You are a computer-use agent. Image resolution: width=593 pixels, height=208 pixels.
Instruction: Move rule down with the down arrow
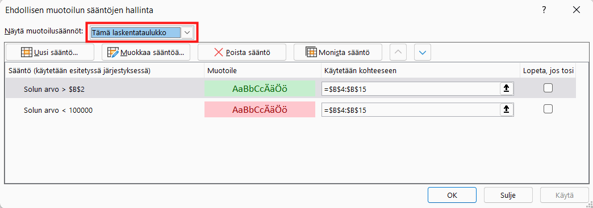point(423,52)
